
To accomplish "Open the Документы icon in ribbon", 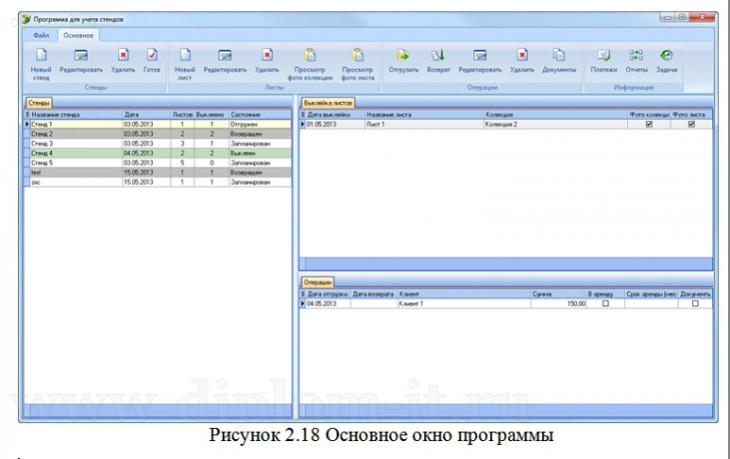I will coord(558,55).
